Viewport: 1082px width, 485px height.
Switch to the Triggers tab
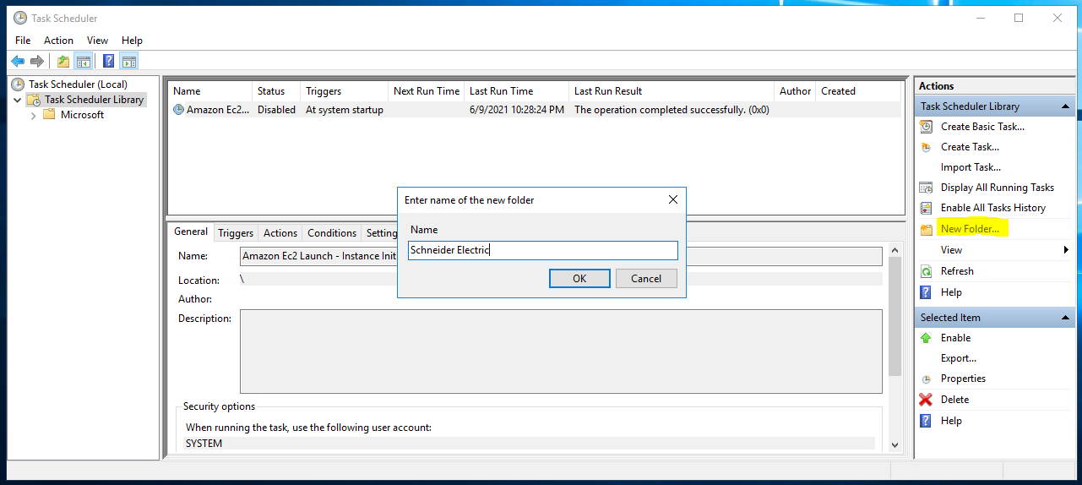[x=236, y=233]
